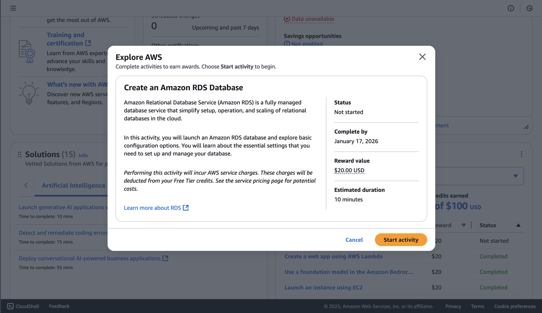Click the CloudShell terminal icon
Image resolution: width=542 pixels, height=313 pixels.
coord(11,306)
